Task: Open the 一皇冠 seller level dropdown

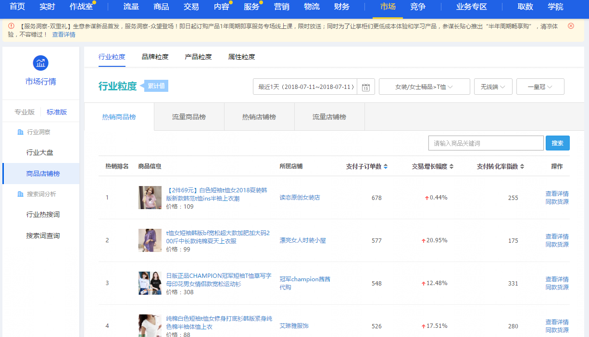Action: click(x=540, y=87)
